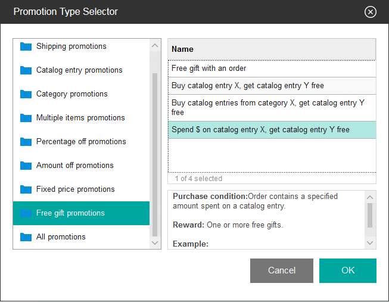The image size is (389, 302).
Task: Close the Promotion Type Selector dialog
Action: tap(371, 12)
